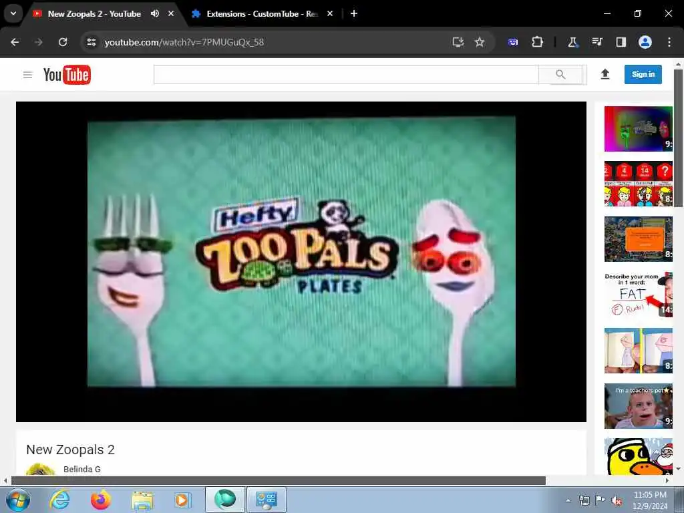Viewport: 684px width, 513px height.
Task: Switch to the active browser taskbar button
Action: click(x=225, y=500)
